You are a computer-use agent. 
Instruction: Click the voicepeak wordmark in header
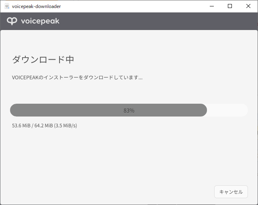pos(40,21)
